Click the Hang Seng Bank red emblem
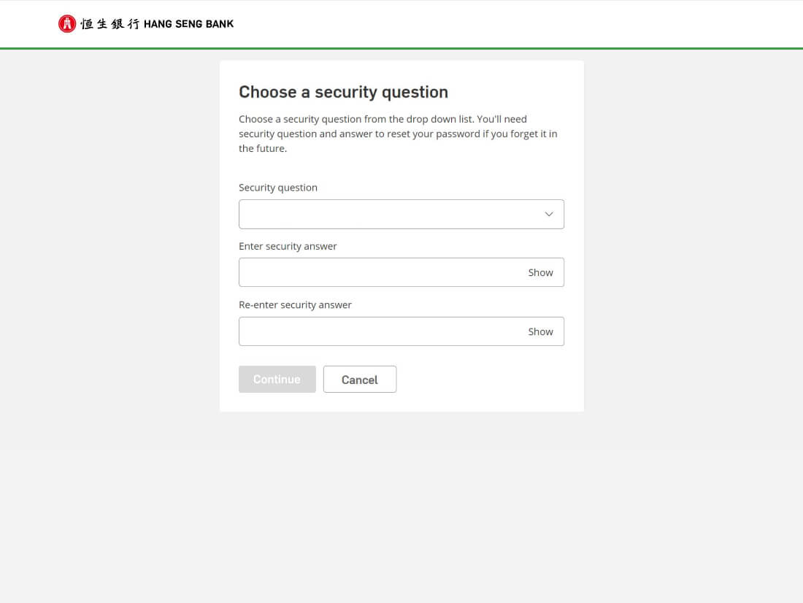 coord(66,24)
